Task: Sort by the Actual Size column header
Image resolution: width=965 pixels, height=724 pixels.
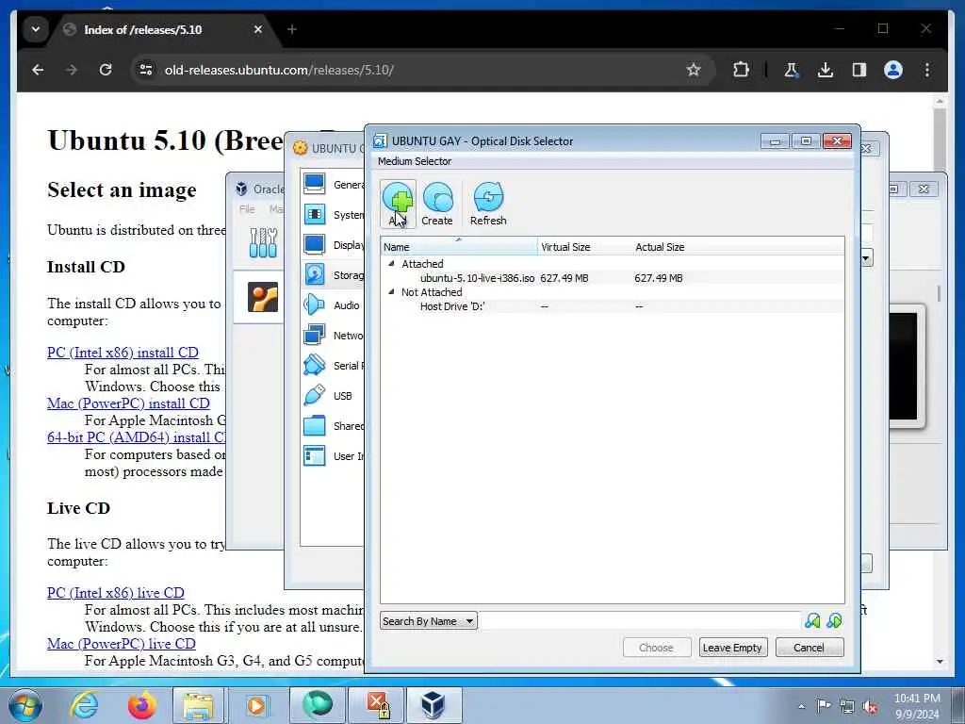Action: pos(659,247)
